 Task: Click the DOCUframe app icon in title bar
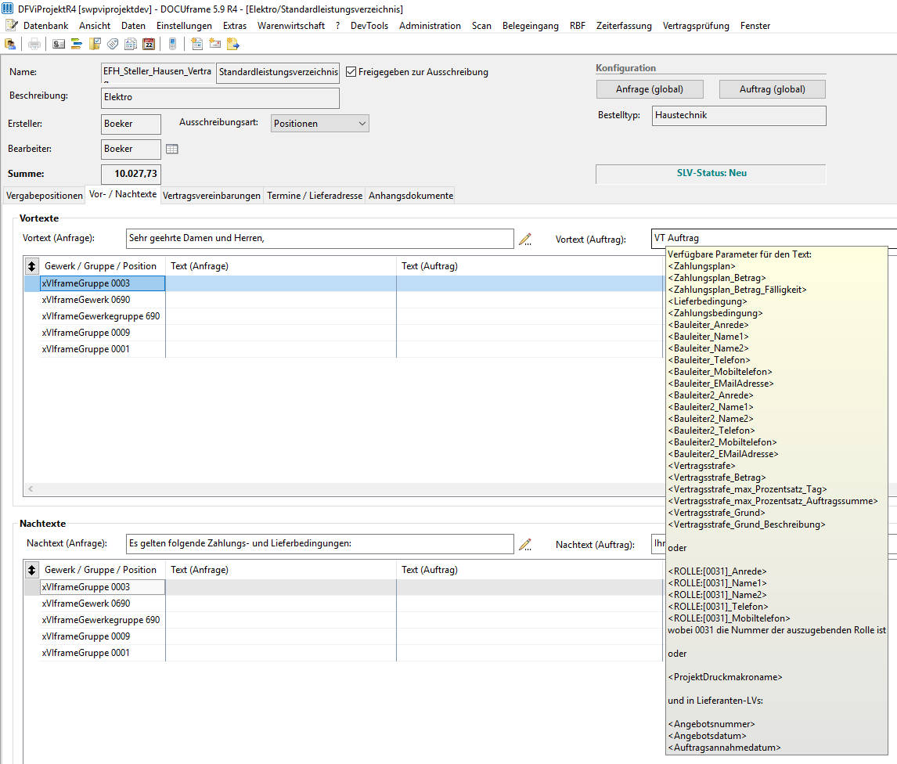point(8,9)
